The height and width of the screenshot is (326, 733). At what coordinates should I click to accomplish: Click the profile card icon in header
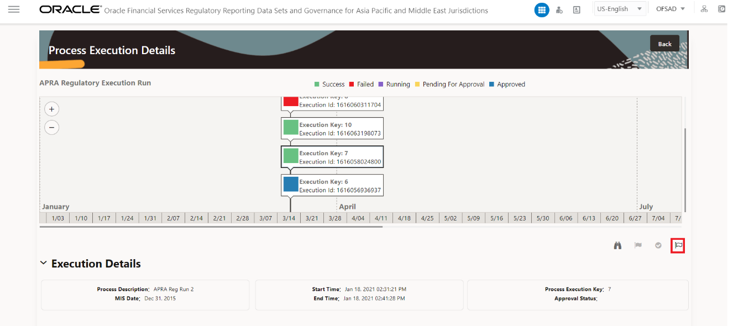click(x=577, y=10)
